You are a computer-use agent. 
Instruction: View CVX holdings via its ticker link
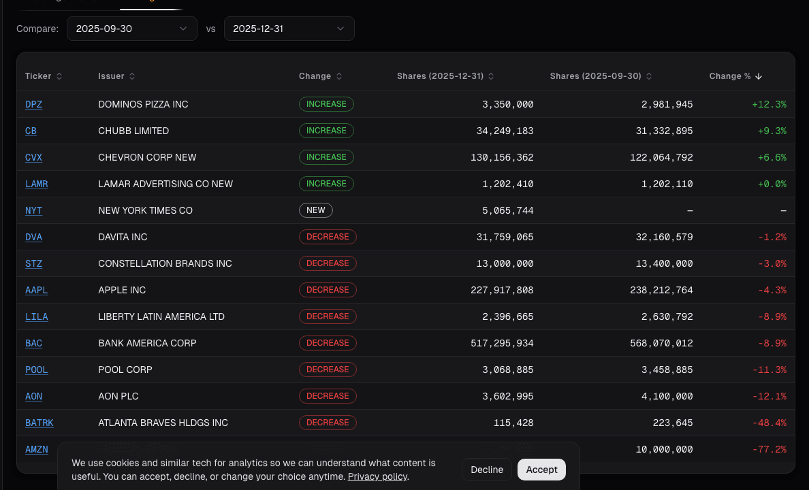[33, 157]
